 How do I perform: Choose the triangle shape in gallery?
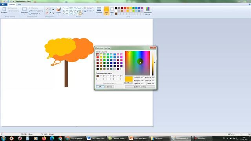[80, 8]
